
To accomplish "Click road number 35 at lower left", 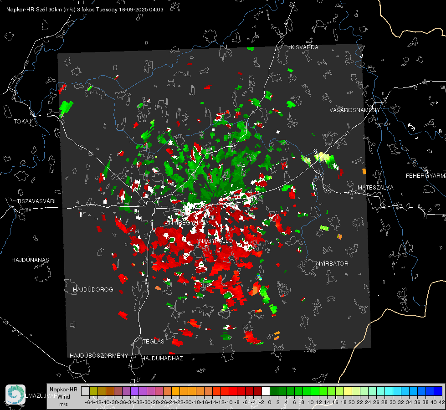I will pyautogui.click(x=6, y=323).
